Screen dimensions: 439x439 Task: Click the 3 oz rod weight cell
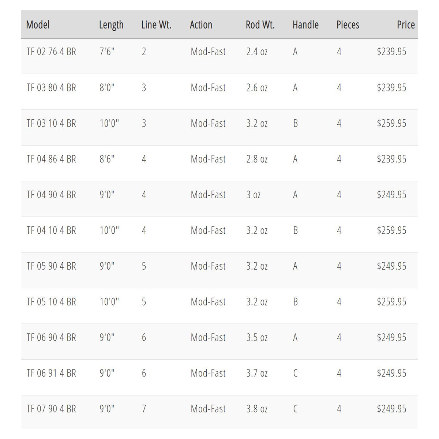click(x=254, y=195)
